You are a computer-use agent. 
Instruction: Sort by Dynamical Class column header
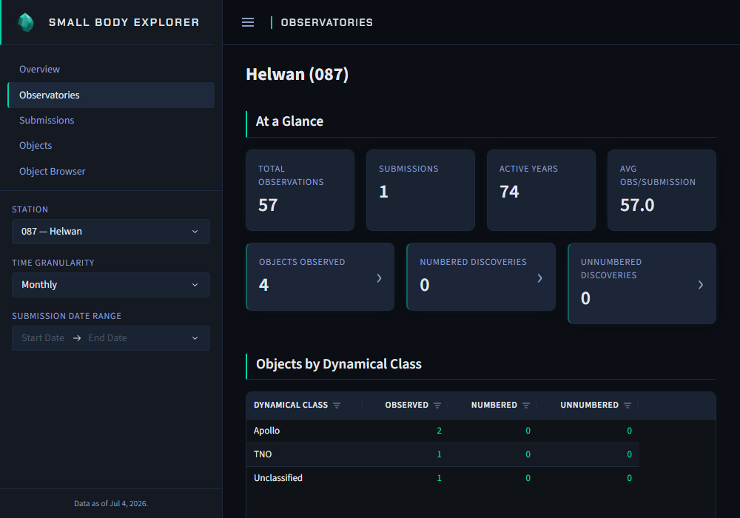291,406
